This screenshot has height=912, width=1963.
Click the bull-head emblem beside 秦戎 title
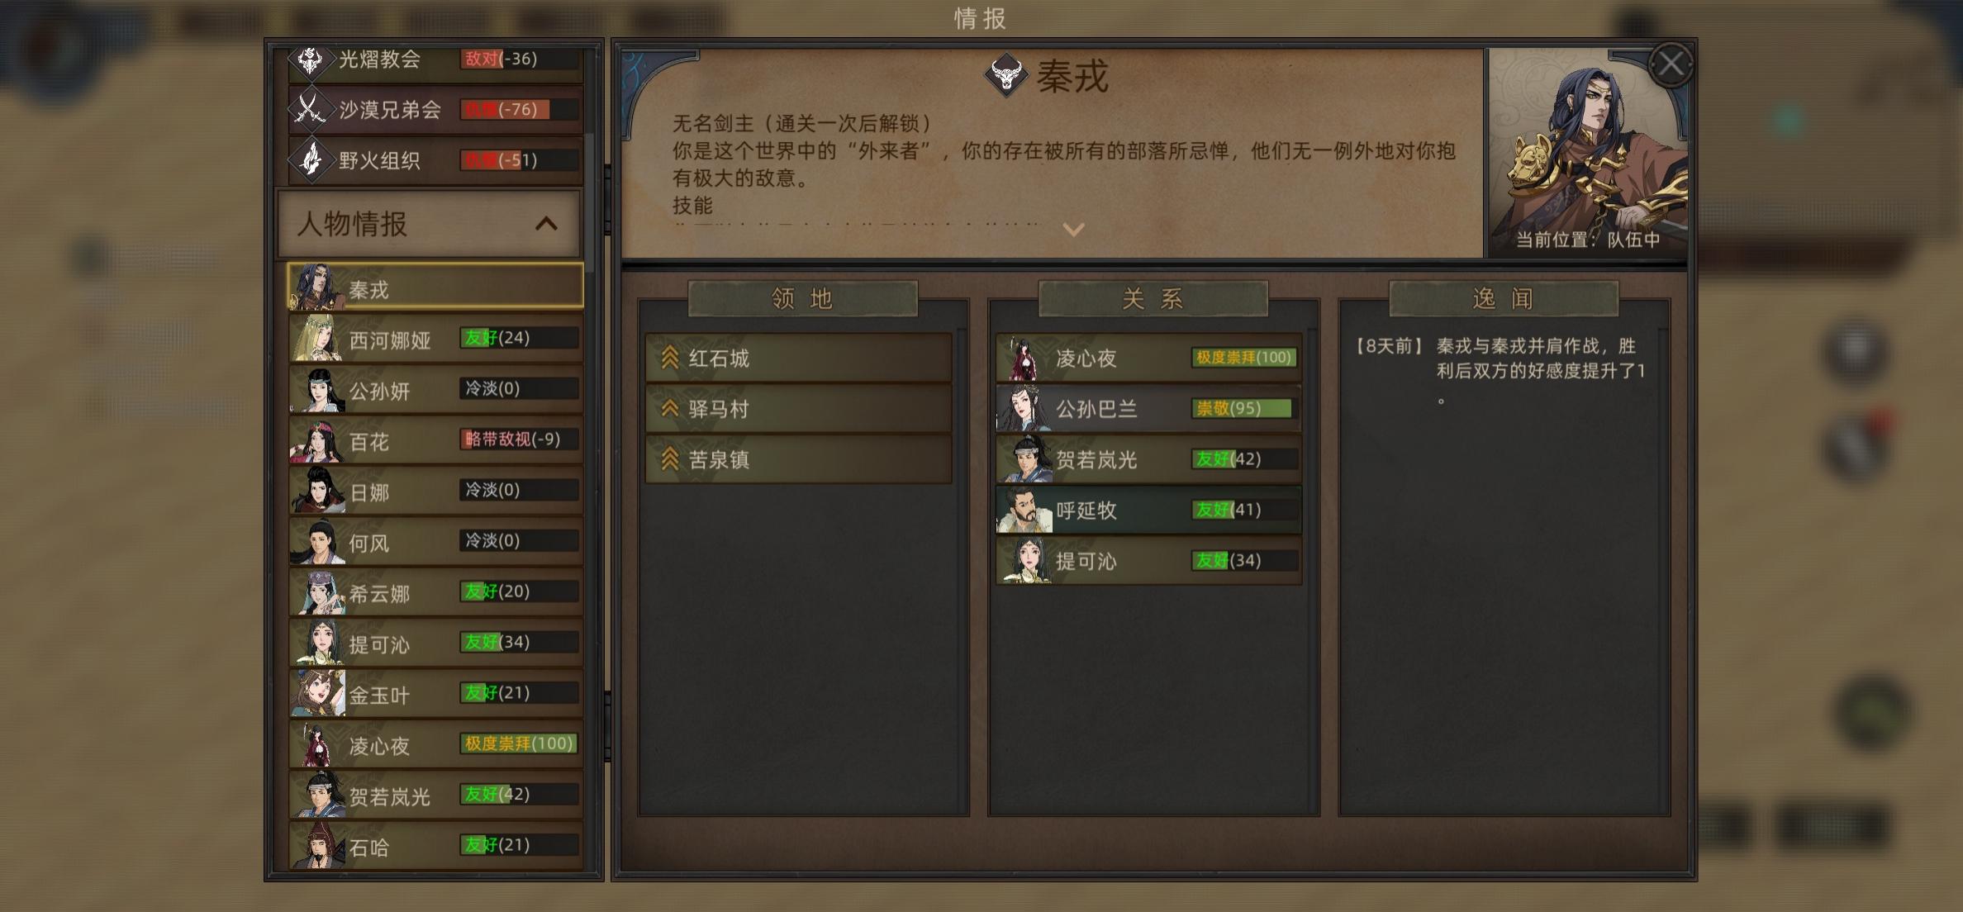tap(1006, 75)
